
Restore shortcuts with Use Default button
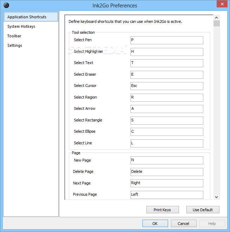pos(203,210)
